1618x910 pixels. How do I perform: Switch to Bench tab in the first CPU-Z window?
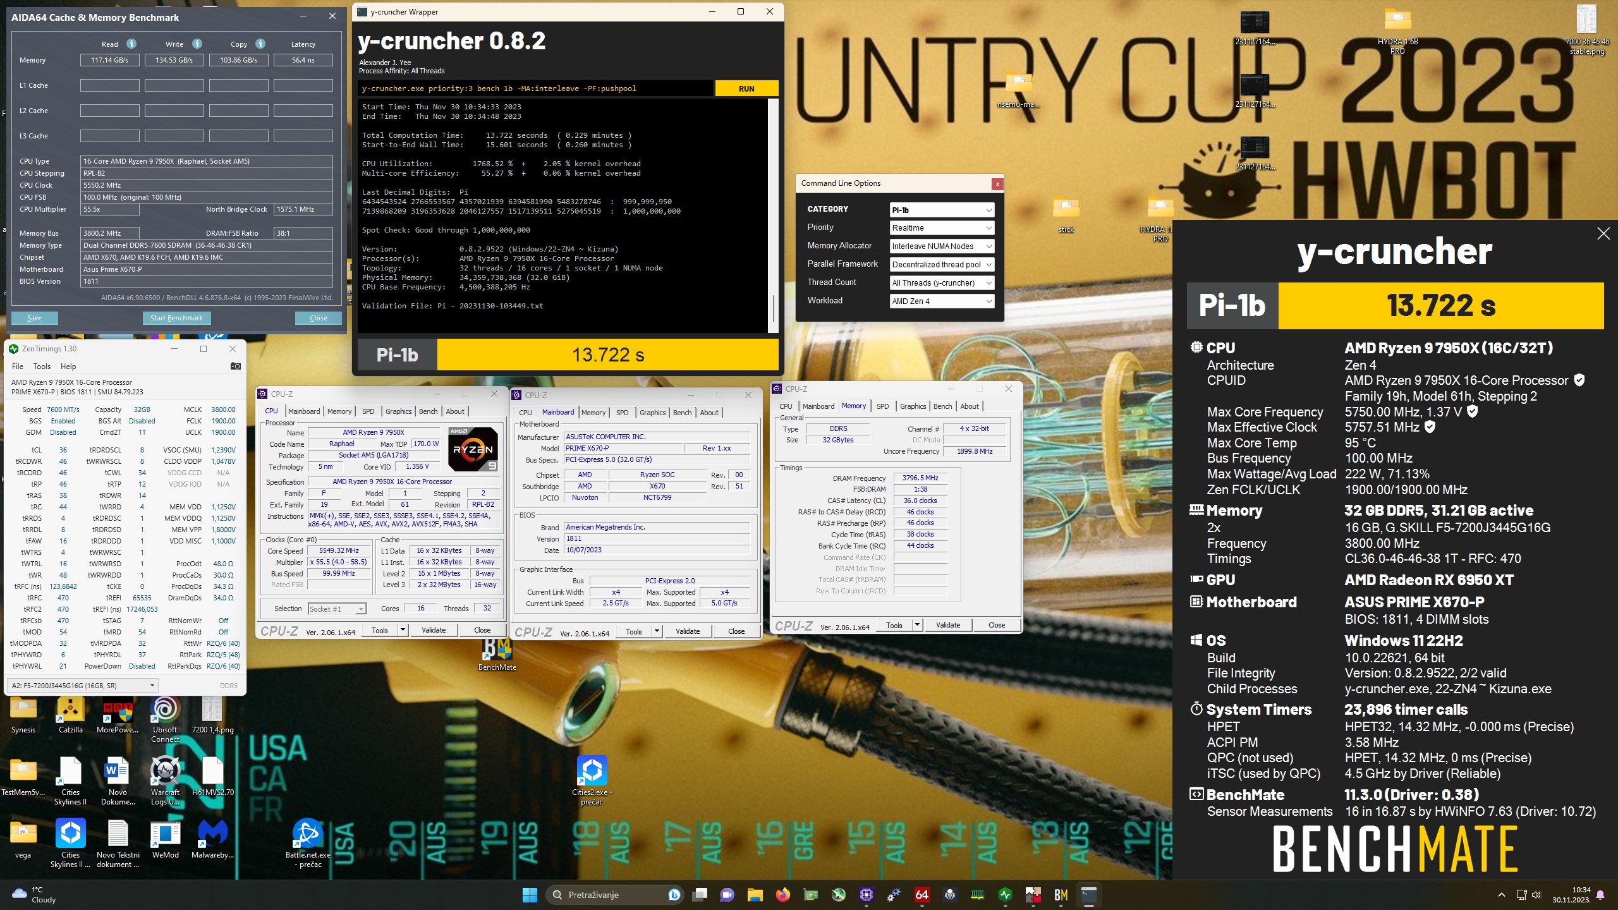tap(428, 411)
